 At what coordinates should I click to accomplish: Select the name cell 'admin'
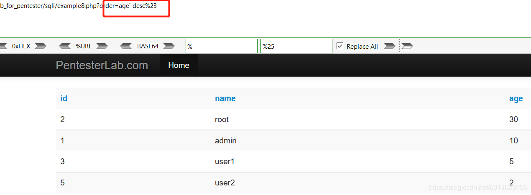[x=226, y=141]
